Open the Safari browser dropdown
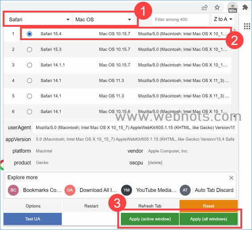Screen dimensions: 252x230 pyautogui.click(x=39, y=20)
